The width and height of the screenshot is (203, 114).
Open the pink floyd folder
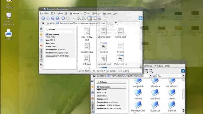155,94
